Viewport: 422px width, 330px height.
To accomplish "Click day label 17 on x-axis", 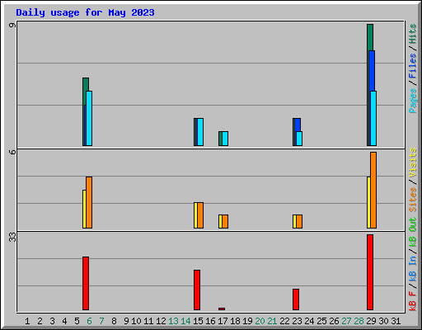I will click(223, 321).
